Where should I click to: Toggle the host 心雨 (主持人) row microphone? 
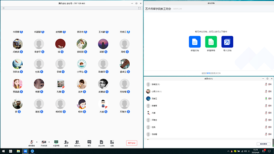266,92
